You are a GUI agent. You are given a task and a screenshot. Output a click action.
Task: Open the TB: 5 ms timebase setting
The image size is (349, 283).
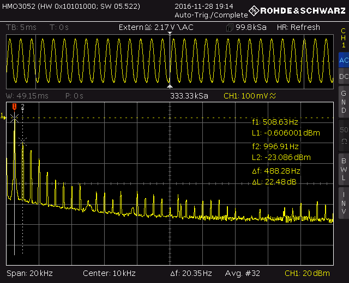click(x=22, y=27)
